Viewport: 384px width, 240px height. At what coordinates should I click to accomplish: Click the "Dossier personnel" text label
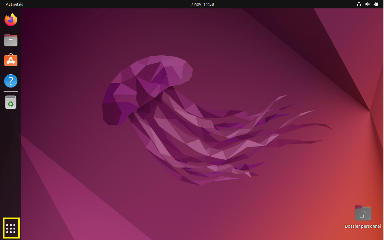363,226
